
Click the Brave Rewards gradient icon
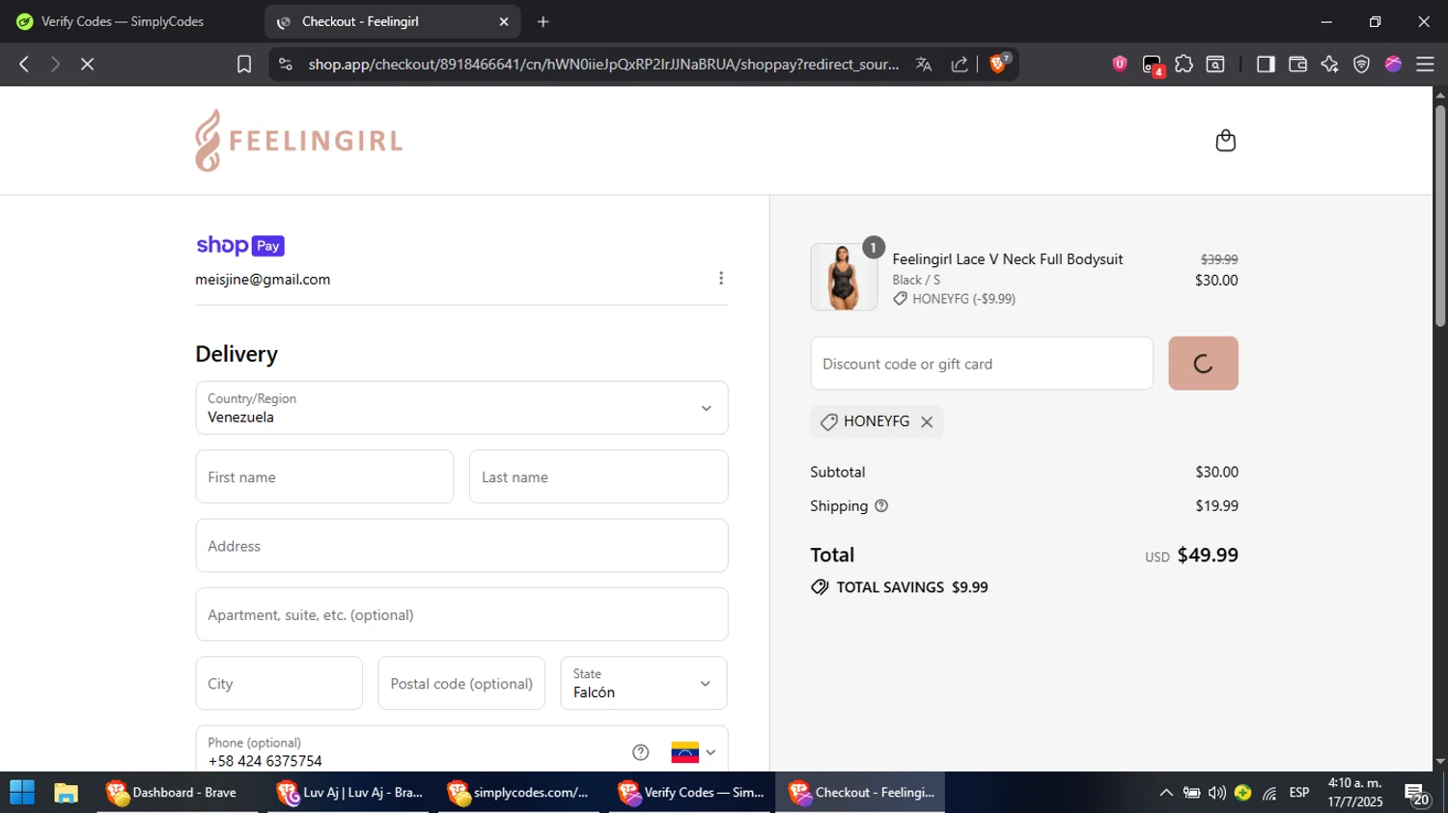click(x=1393, y=64)
